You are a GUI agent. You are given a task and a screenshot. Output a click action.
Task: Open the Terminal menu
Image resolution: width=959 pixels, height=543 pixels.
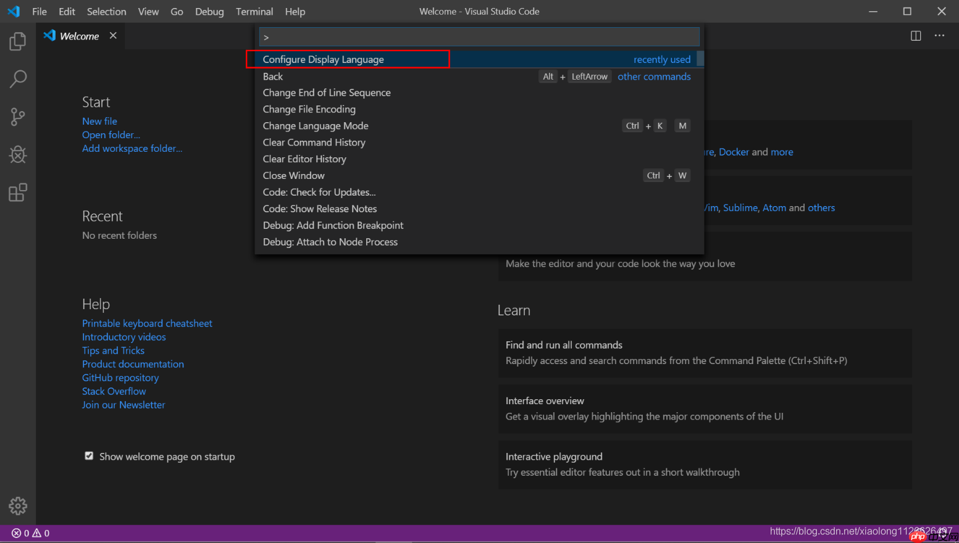click(254, 11)
